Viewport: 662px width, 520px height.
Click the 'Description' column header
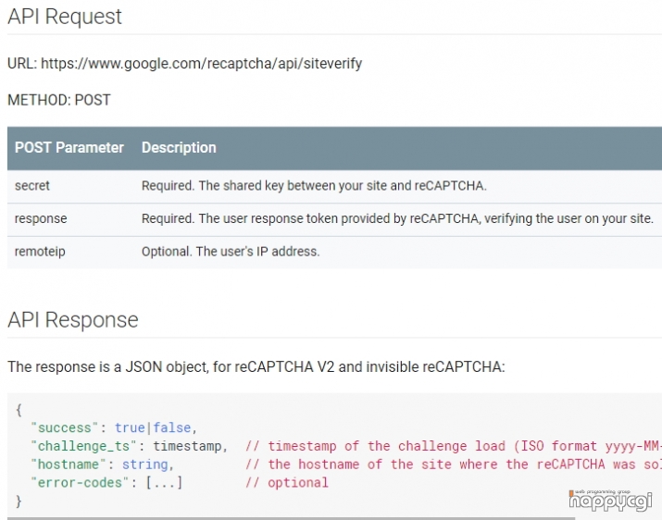pyautogui.click(x=179, y=148)
